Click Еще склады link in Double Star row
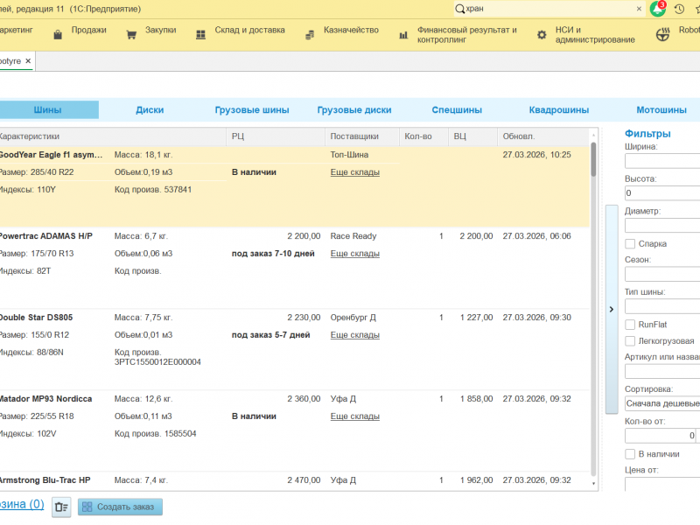 tap(355, 335)
